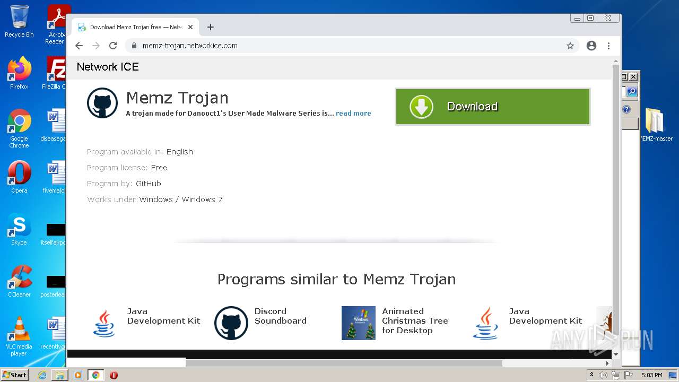679x382 pixels.
Task: Open Windows Explorer from taskbar
Action: 60,375
